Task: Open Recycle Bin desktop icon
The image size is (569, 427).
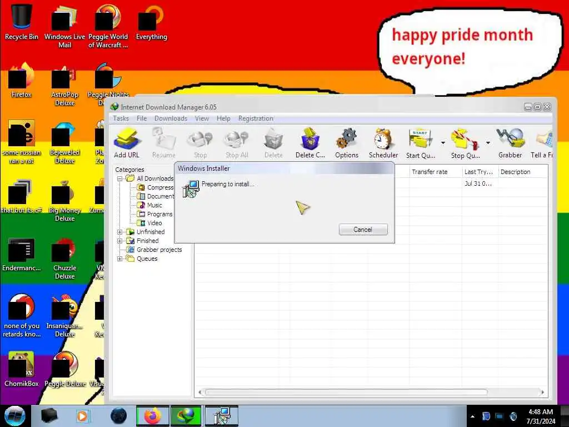Action: click(x=22, y=22)
